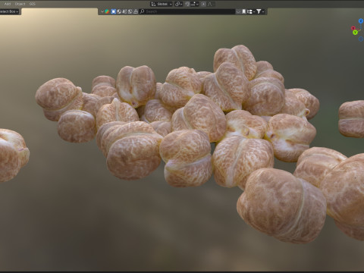Open asset browser editor type dropdown

coord(102,11)
